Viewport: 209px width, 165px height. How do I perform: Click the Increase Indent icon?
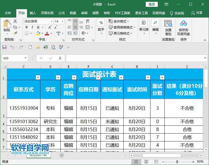(x=75, y=33)
